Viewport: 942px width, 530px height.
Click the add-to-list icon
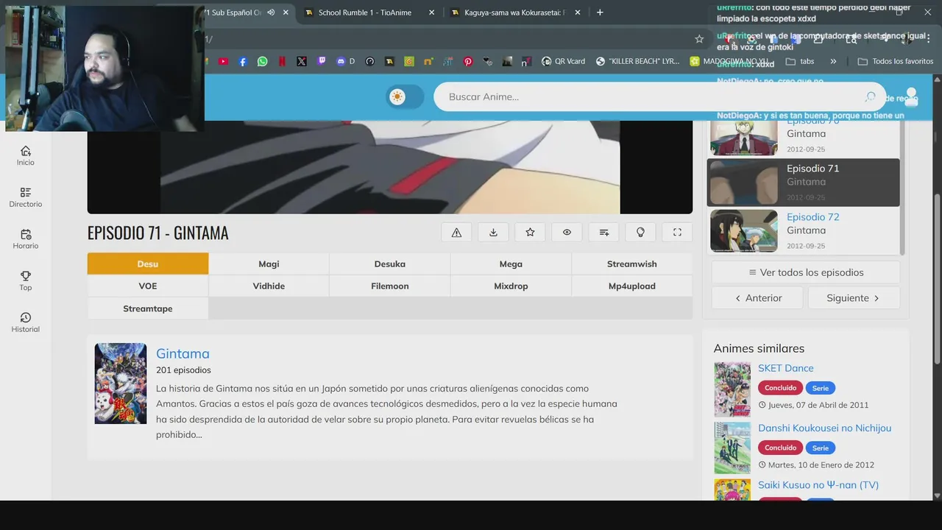(x=603, y=232)
